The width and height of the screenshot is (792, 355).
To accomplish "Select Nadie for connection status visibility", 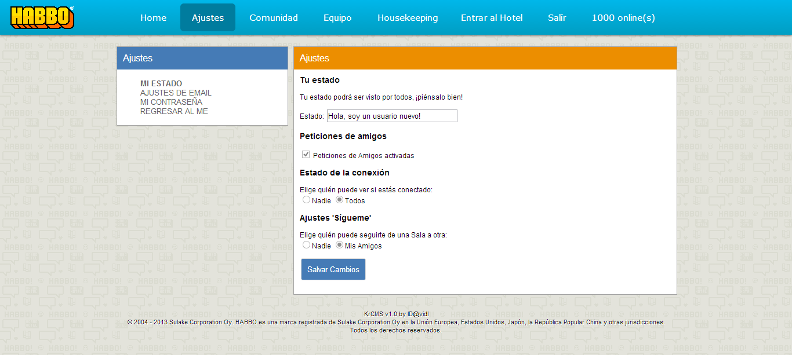I will (x=306, y=200).
